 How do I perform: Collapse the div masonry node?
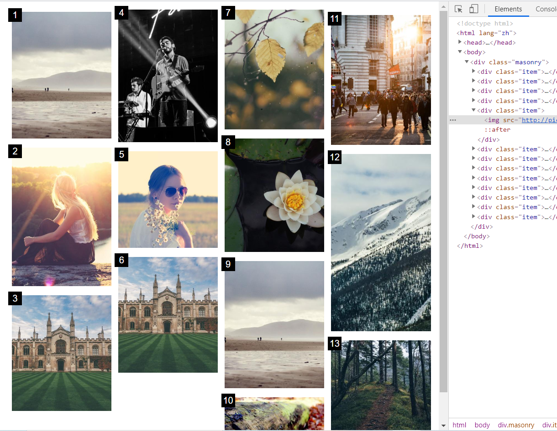click(x=467, y=62)
